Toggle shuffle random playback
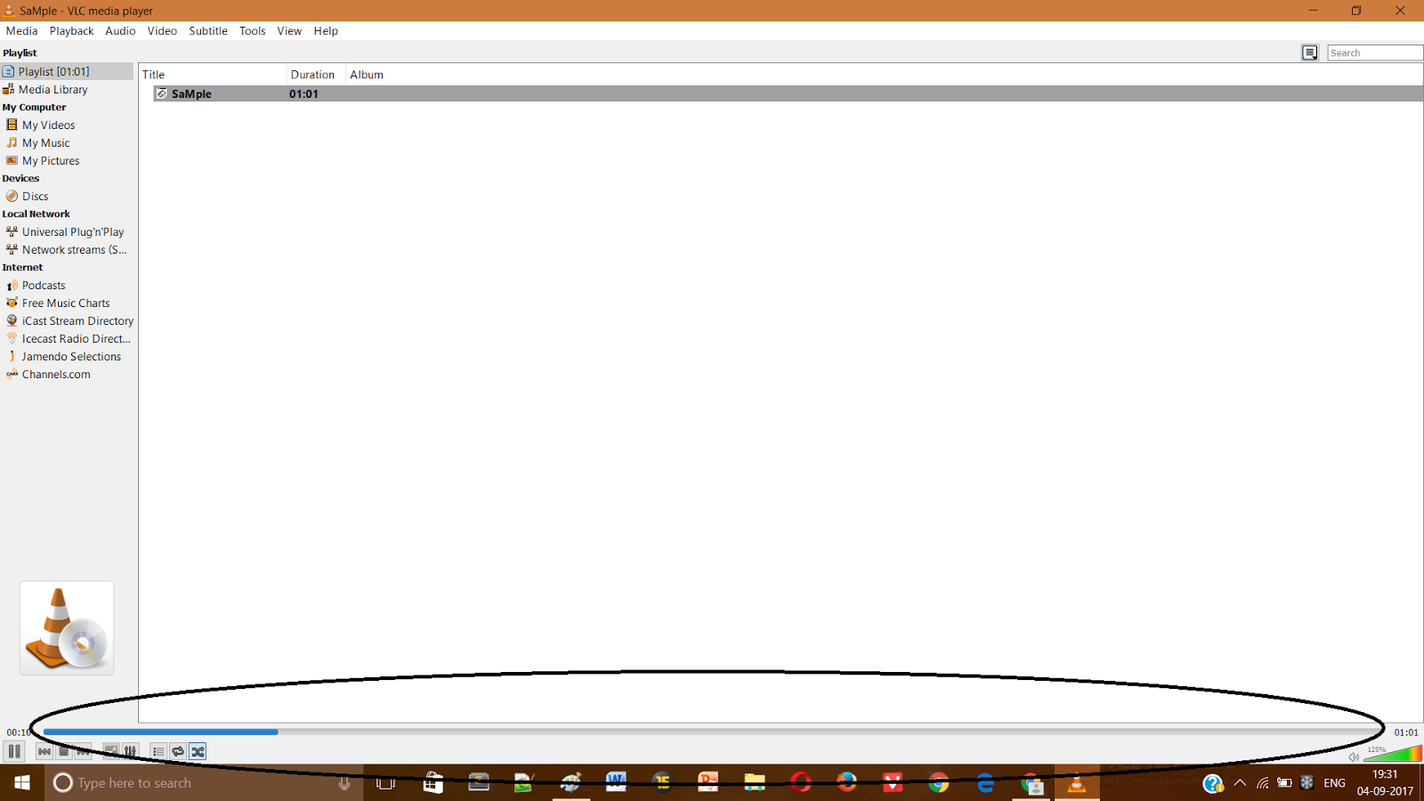 [198, 752]
